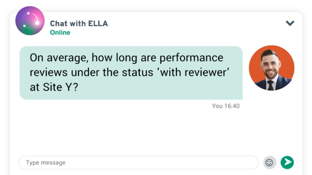This screenshot has height=175, width=312.
Task: Insert an emoji via the smiley face button
Action: click(x=269, y=163)
